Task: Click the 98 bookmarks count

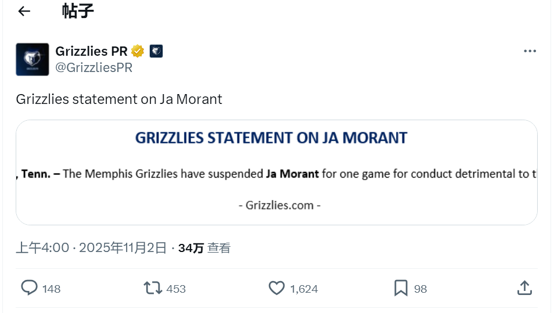Action: [420, 289]
